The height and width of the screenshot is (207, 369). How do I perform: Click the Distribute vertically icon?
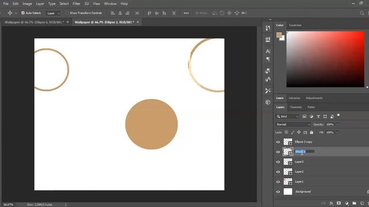click(174, 13)
